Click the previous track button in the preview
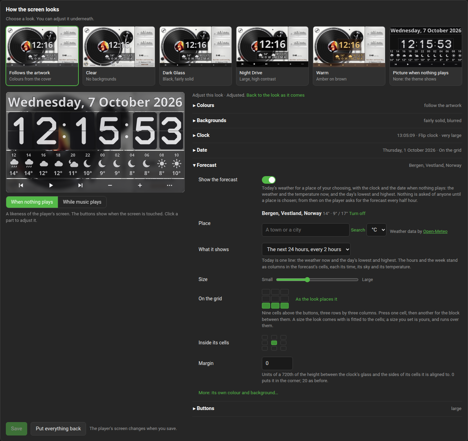 [x=21, y=185]
